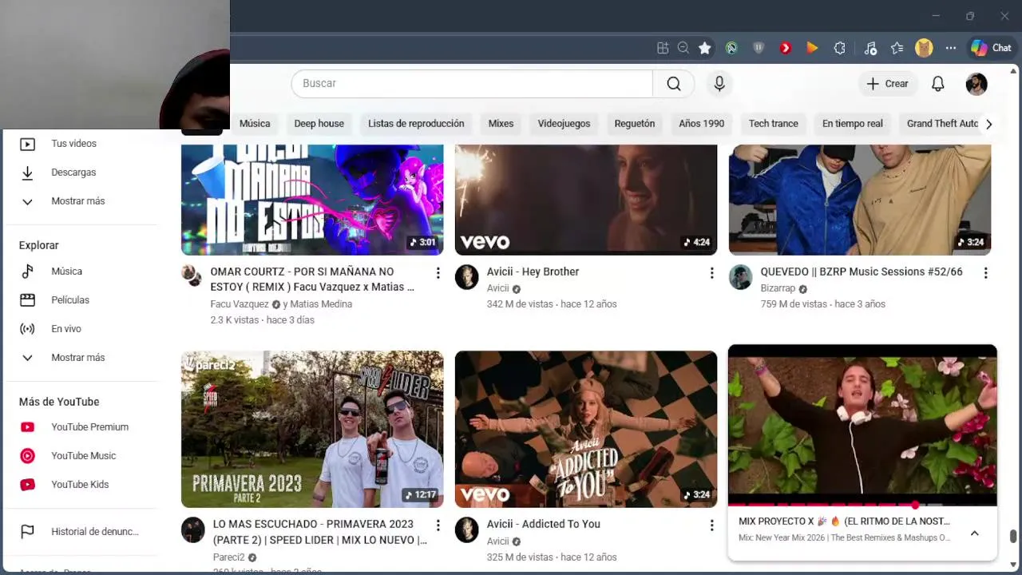Open Facu Vazquez channel link
The width and height of the screenshot is (1022, 575).
click(x=240, y=304)
